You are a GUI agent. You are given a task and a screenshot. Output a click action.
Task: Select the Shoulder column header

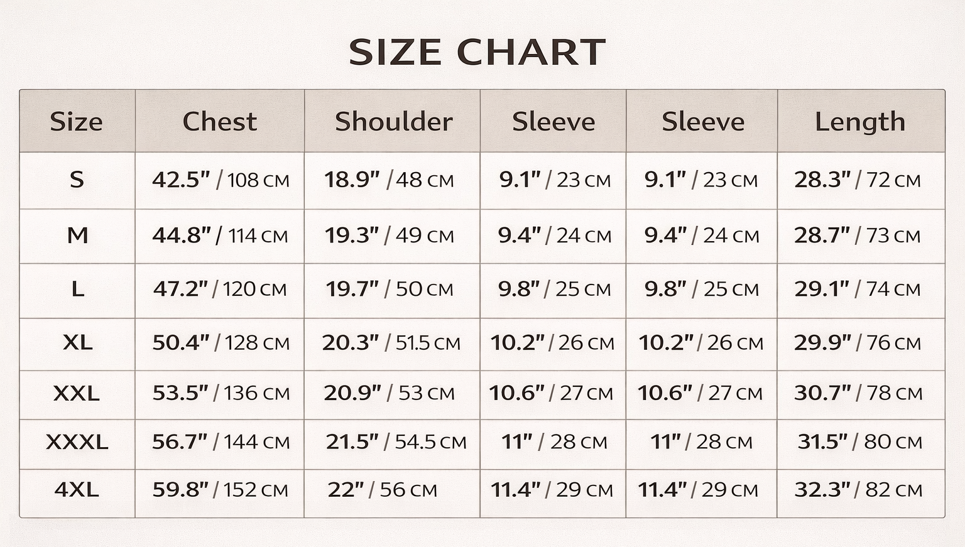click(x=393, y=121)
